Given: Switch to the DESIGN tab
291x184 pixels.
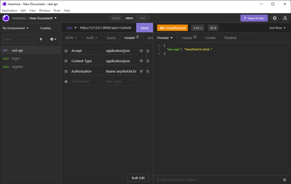Looking at the screenshot, I should coord(116,18).
